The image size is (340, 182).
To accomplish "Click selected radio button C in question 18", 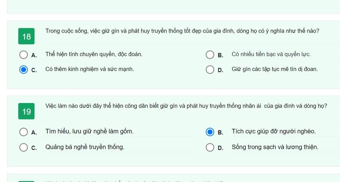I will click(x=24, y=70).
